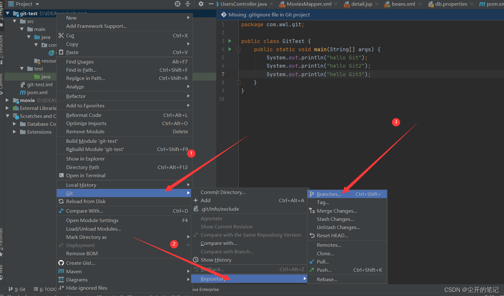
Task: Click the Hide ignored files icon
Action: 61,288
